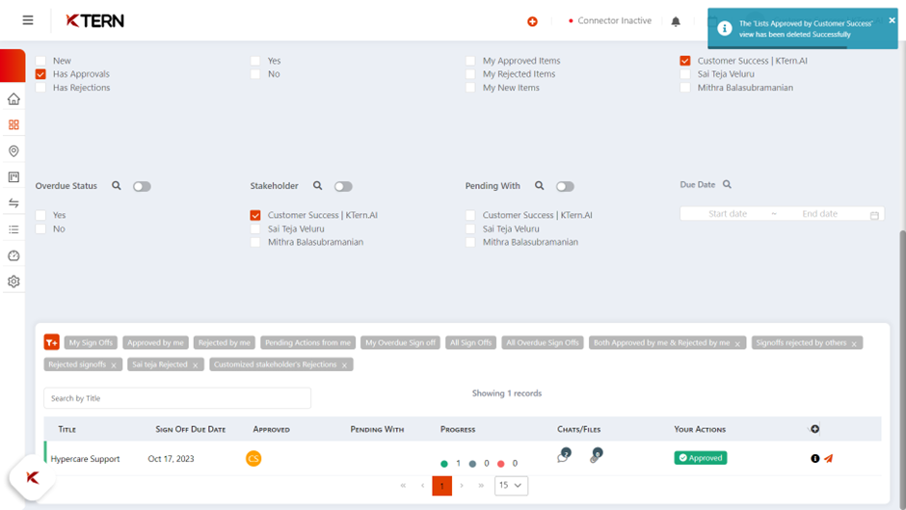Viewport: 906px width, 510px height.
Task: Check My Approved Items checkbox
Action: (x=470, y=61)
